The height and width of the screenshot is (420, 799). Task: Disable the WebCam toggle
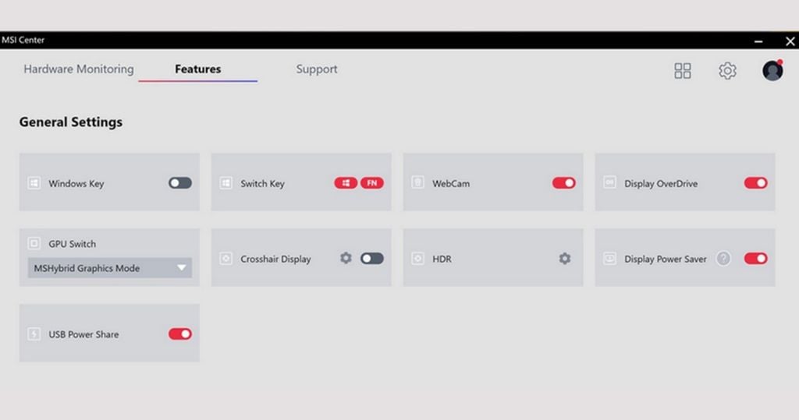tap(563, 183)
